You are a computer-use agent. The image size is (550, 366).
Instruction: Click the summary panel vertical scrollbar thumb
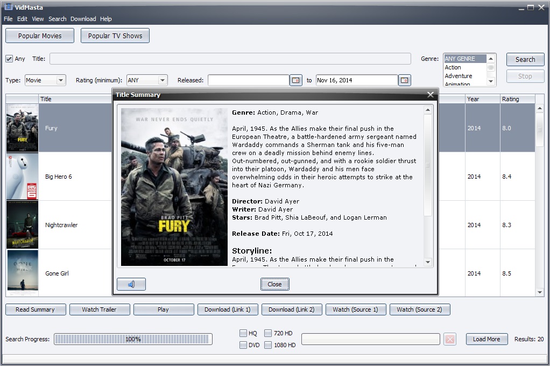tap(428, 165)
